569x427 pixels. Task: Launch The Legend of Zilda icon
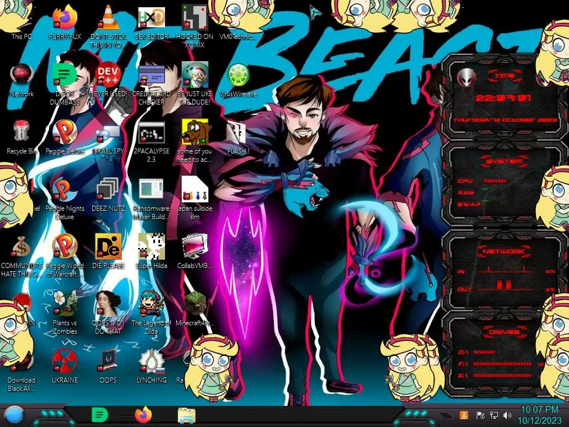[x=152, y=303]
